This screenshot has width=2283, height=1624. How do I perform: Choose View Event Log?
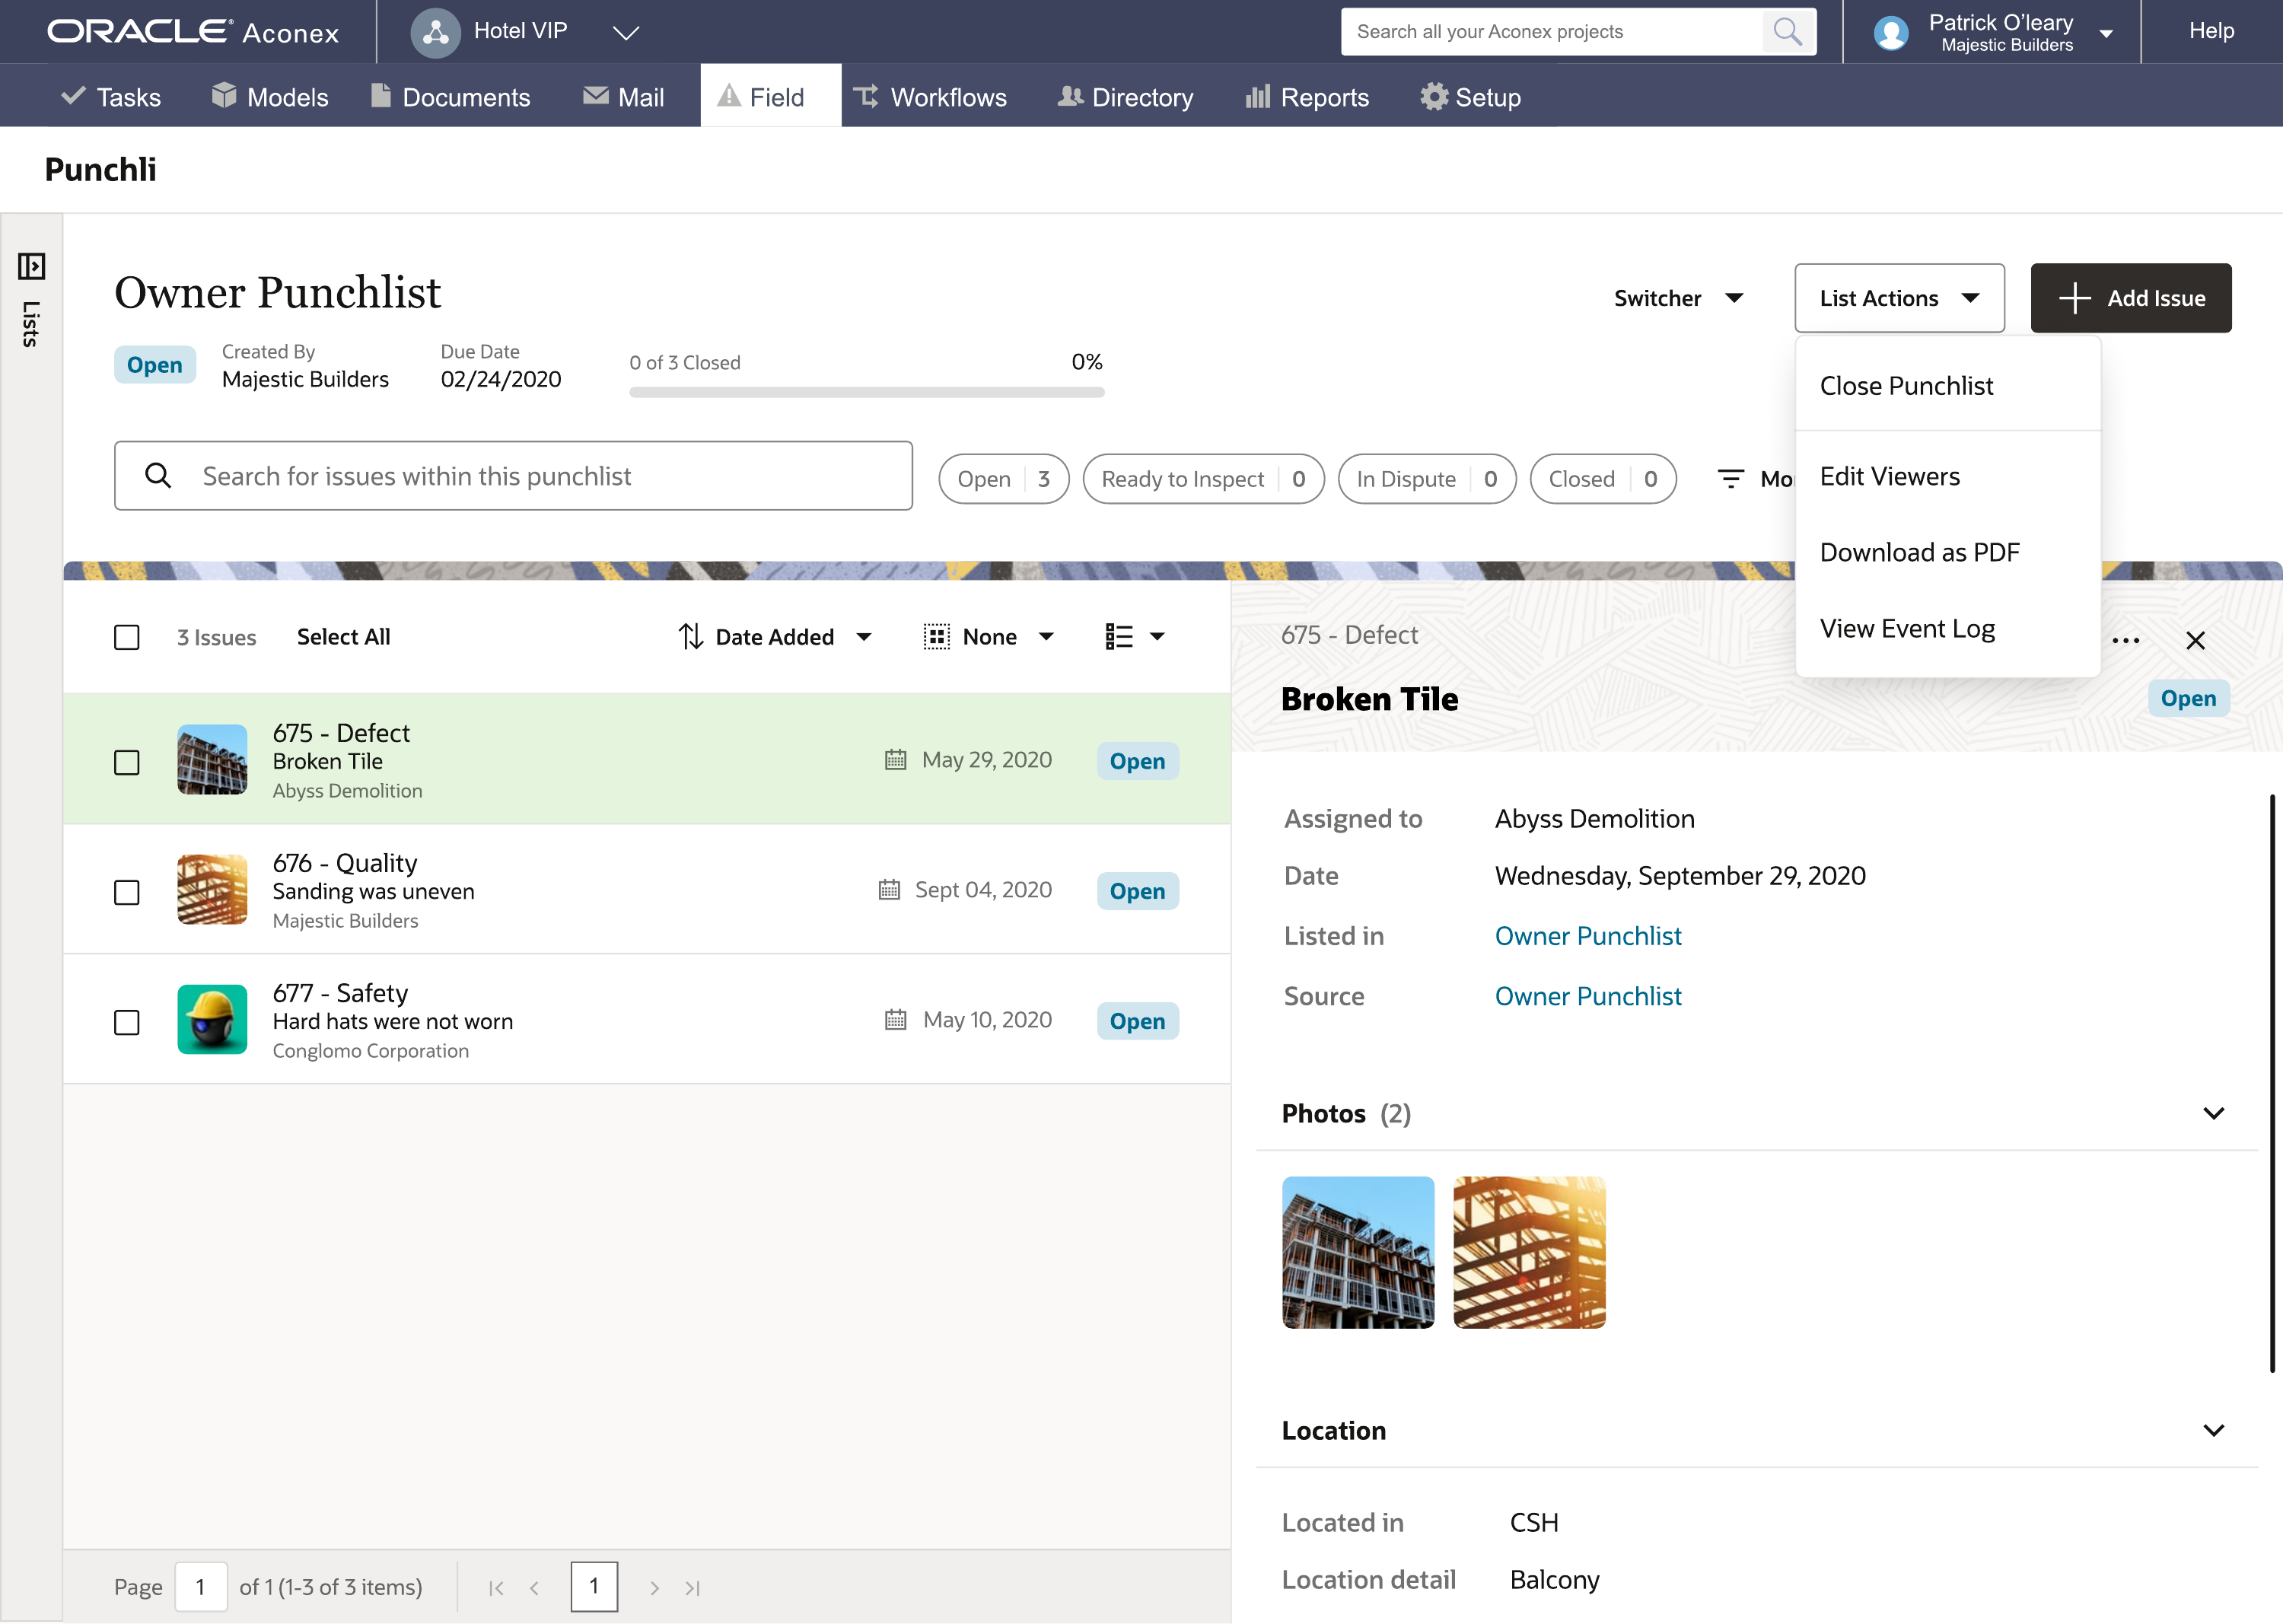point(1947,628)
